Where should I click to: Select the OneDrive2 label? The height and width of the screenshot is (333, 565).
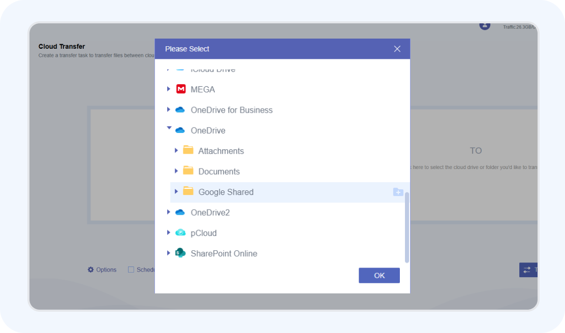[210, 213]
